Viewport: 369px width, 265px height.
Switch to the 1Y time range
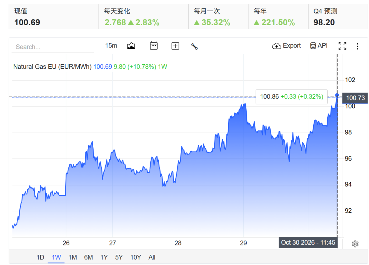pyautogui.click(x=104, y=257)
